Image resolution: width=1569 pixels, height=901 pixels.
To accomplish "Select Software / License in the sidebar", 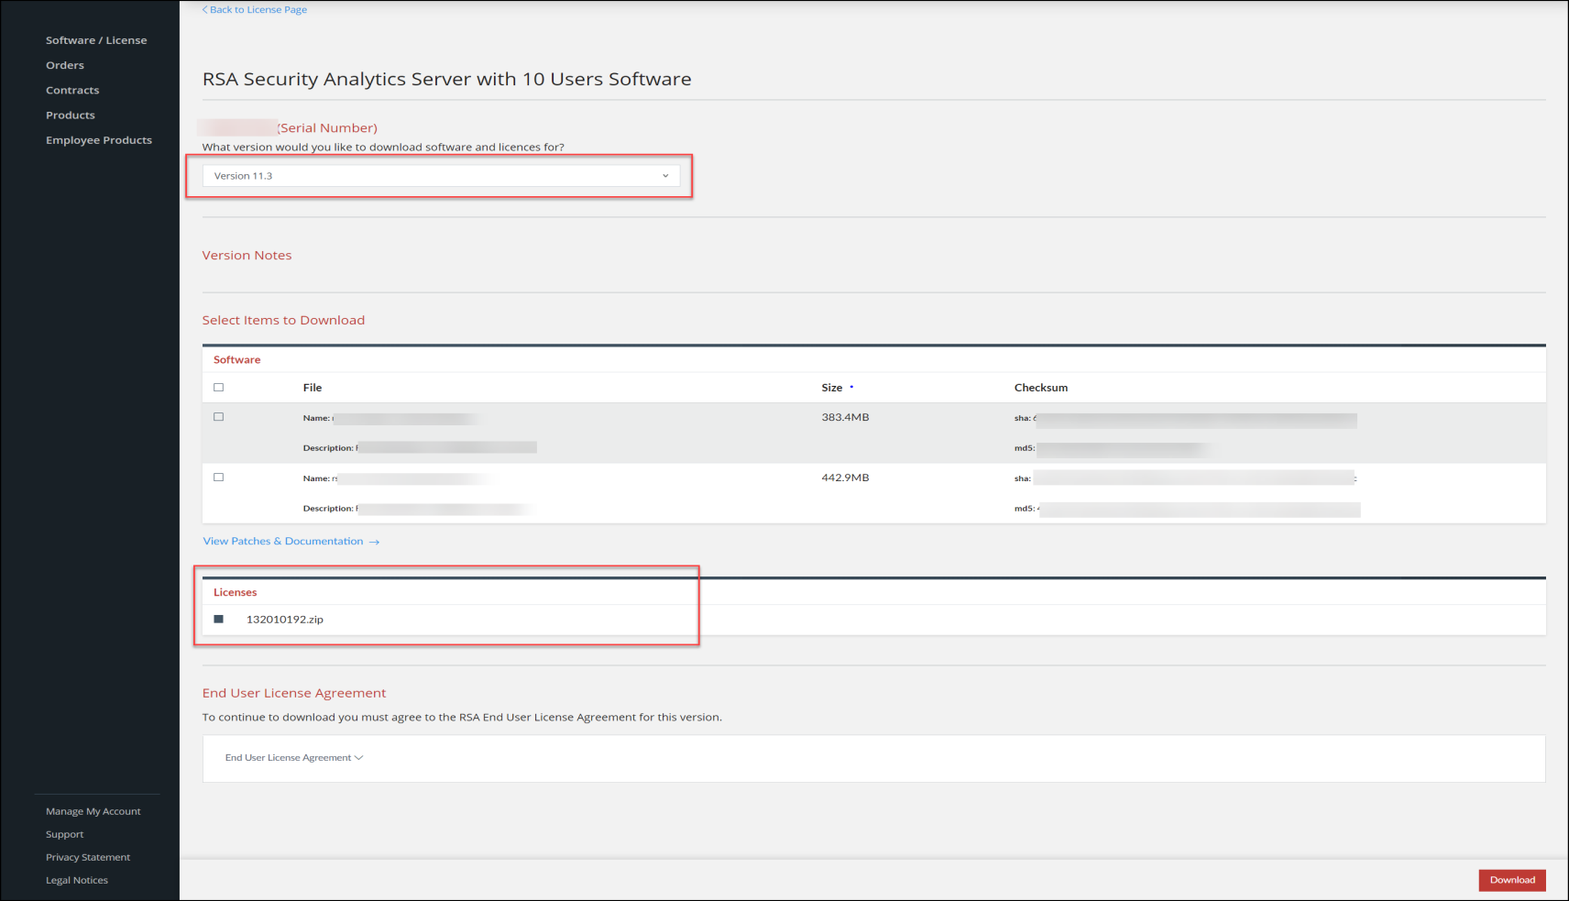I will point(96,39).
